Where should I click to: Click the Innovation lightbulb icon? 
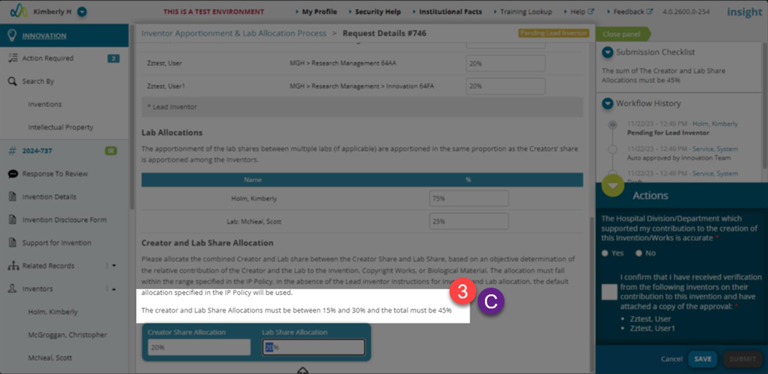click(x=12, y=35)
